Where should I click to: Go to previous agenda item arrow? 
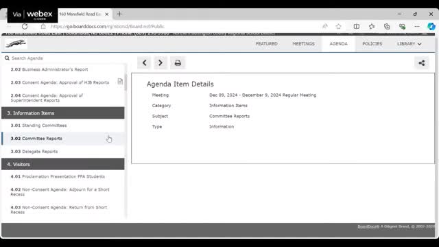[144, 62]
